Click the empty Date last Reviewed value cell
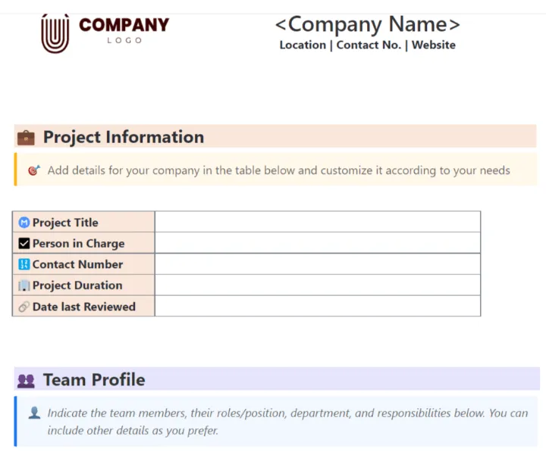546x455 pixels. point(318,306)
